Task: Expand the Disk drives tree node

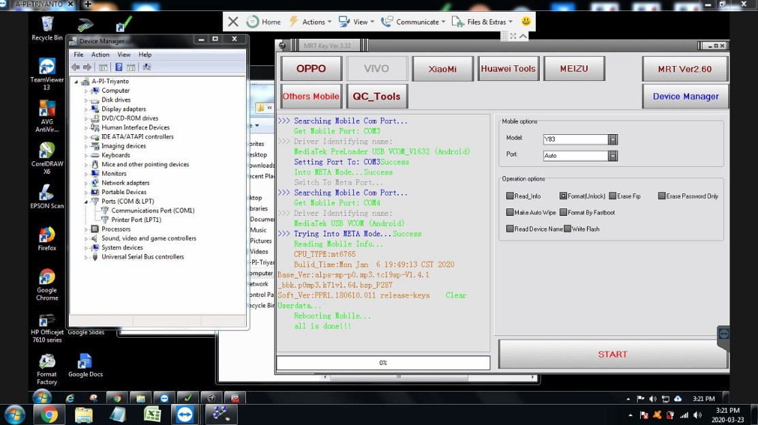Action: [x=86, y=100]
